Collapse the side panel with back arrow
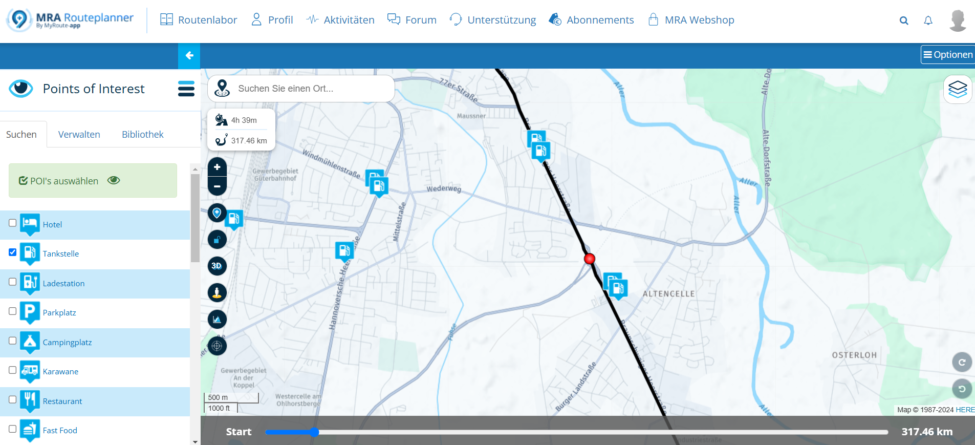Viewport: 975px width, 445px height. point(189,55)
